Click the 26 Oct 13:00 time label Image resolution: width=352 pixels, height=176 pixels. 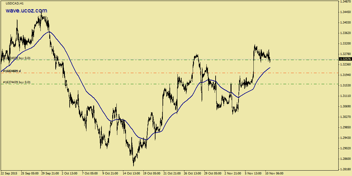[x=193, y=173]
